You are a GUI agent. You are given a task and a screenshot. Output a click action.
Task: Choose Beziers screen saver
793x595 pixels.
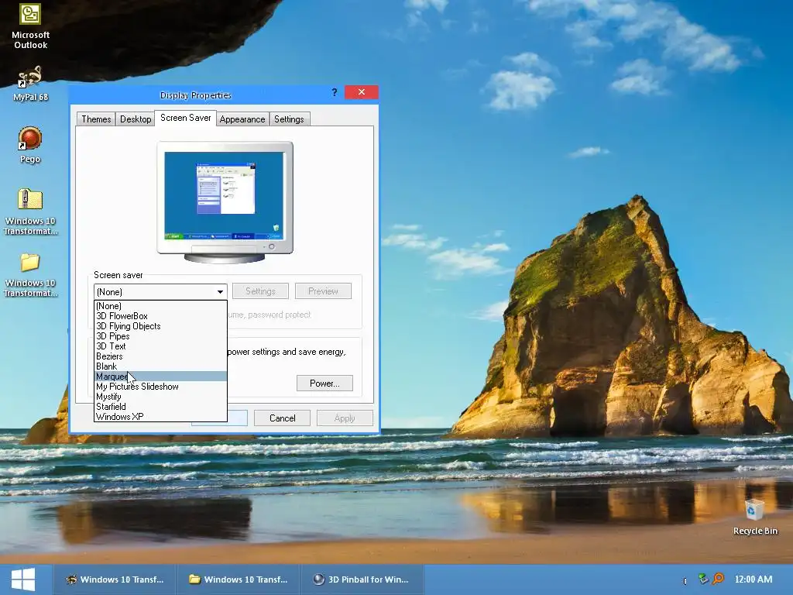pos(160,356)
